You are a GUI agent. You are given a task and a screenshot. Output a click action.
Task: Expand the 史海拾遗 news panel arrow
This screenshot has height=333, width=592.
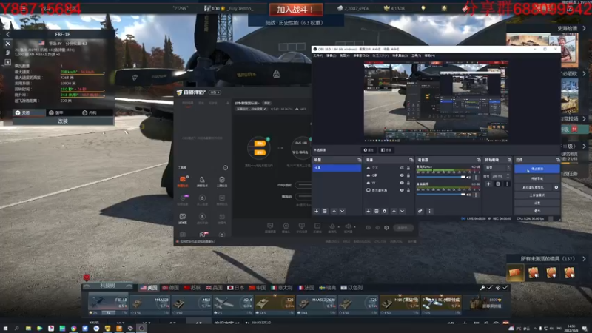click(x=584, y=28)
